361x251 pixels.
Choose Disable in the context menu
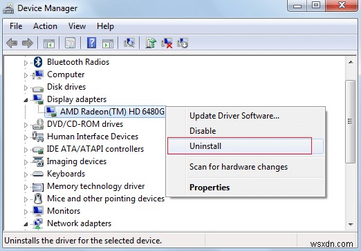(x=246, y=131)
